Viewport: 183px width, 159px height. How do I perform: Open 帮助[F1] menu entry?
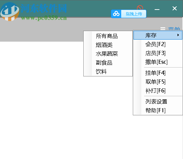point(158,110)
